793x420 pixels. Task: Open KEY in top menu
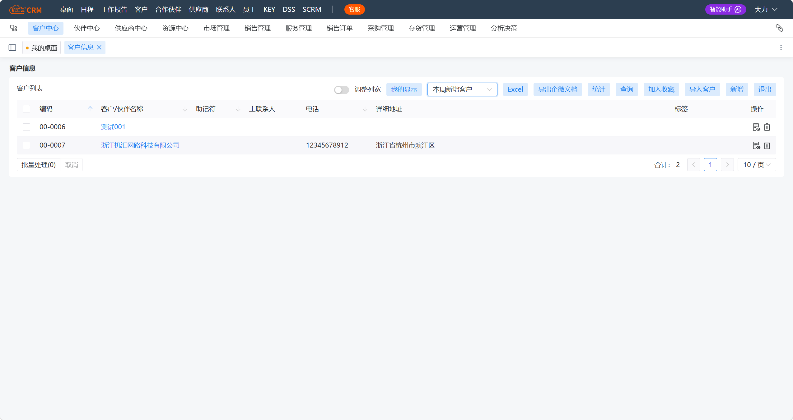pyautogui.click(x=269, y=9)
